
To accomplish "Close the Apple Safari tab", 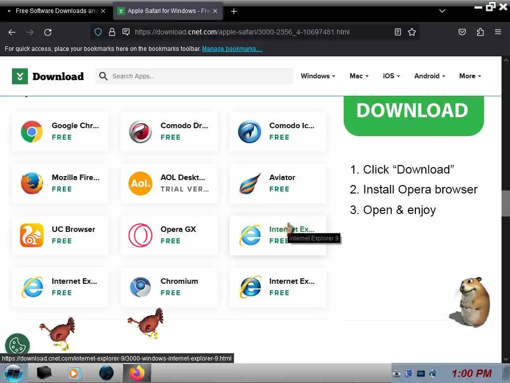I will [215, 11].
